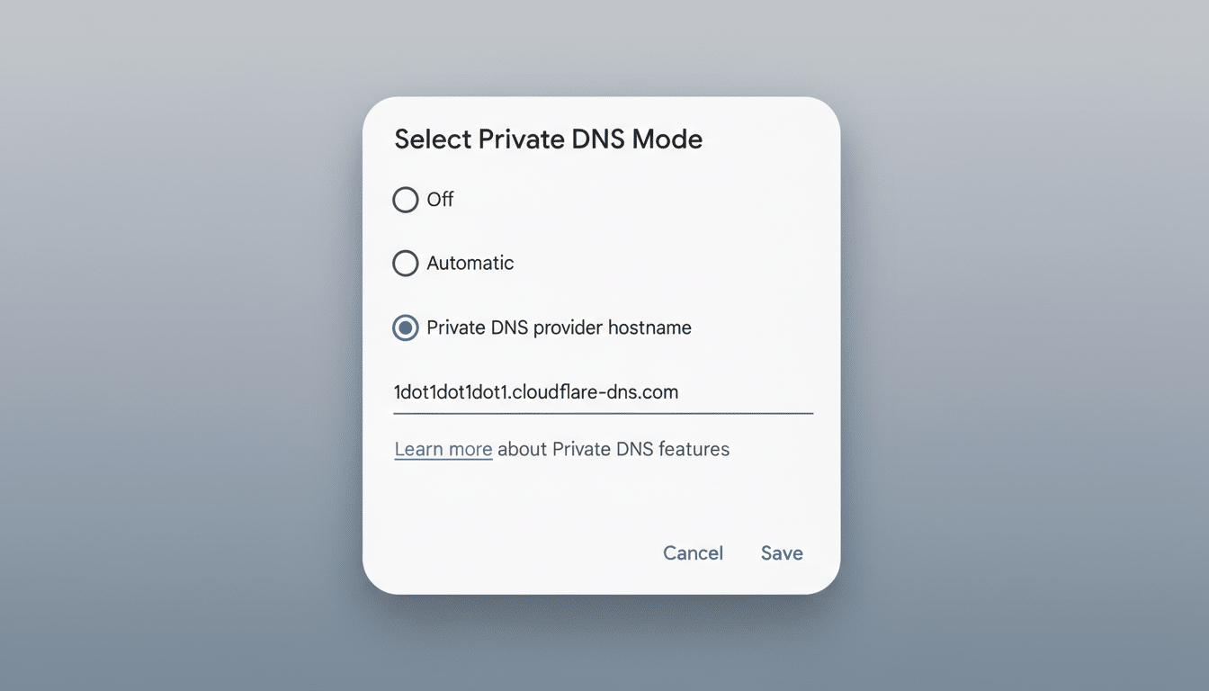Click the Off option label text
Viewport: 1209px width, 691px height.
pyautogui.click(x=442, y=200)
